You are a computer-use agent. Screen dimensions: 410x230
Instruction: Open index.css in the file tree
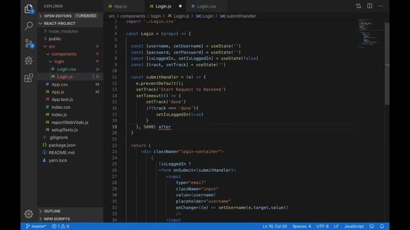pos(61,107)
